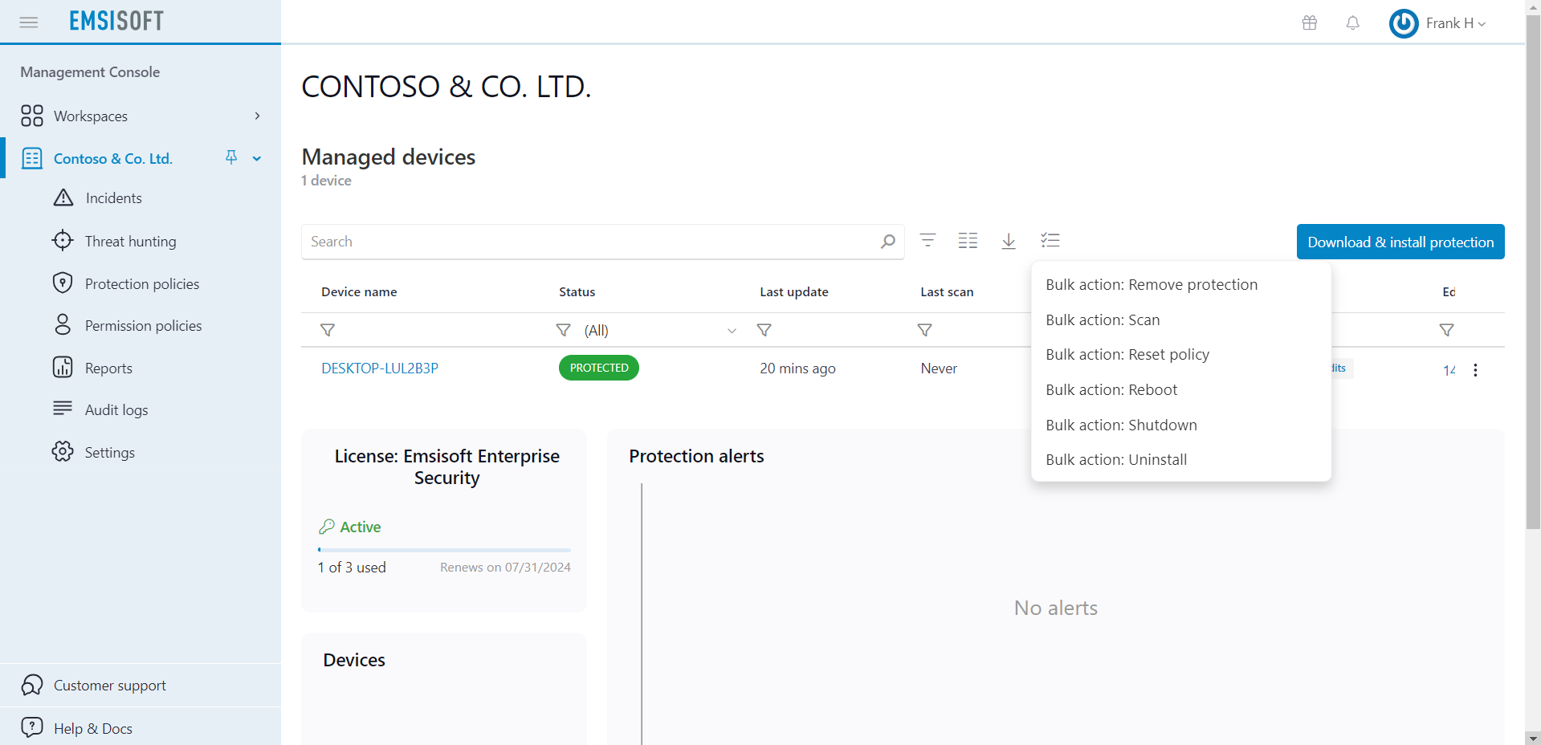This screenshot has width=1541, height=745.
Task: Open Audit logs page
Action: pos(116,410)
